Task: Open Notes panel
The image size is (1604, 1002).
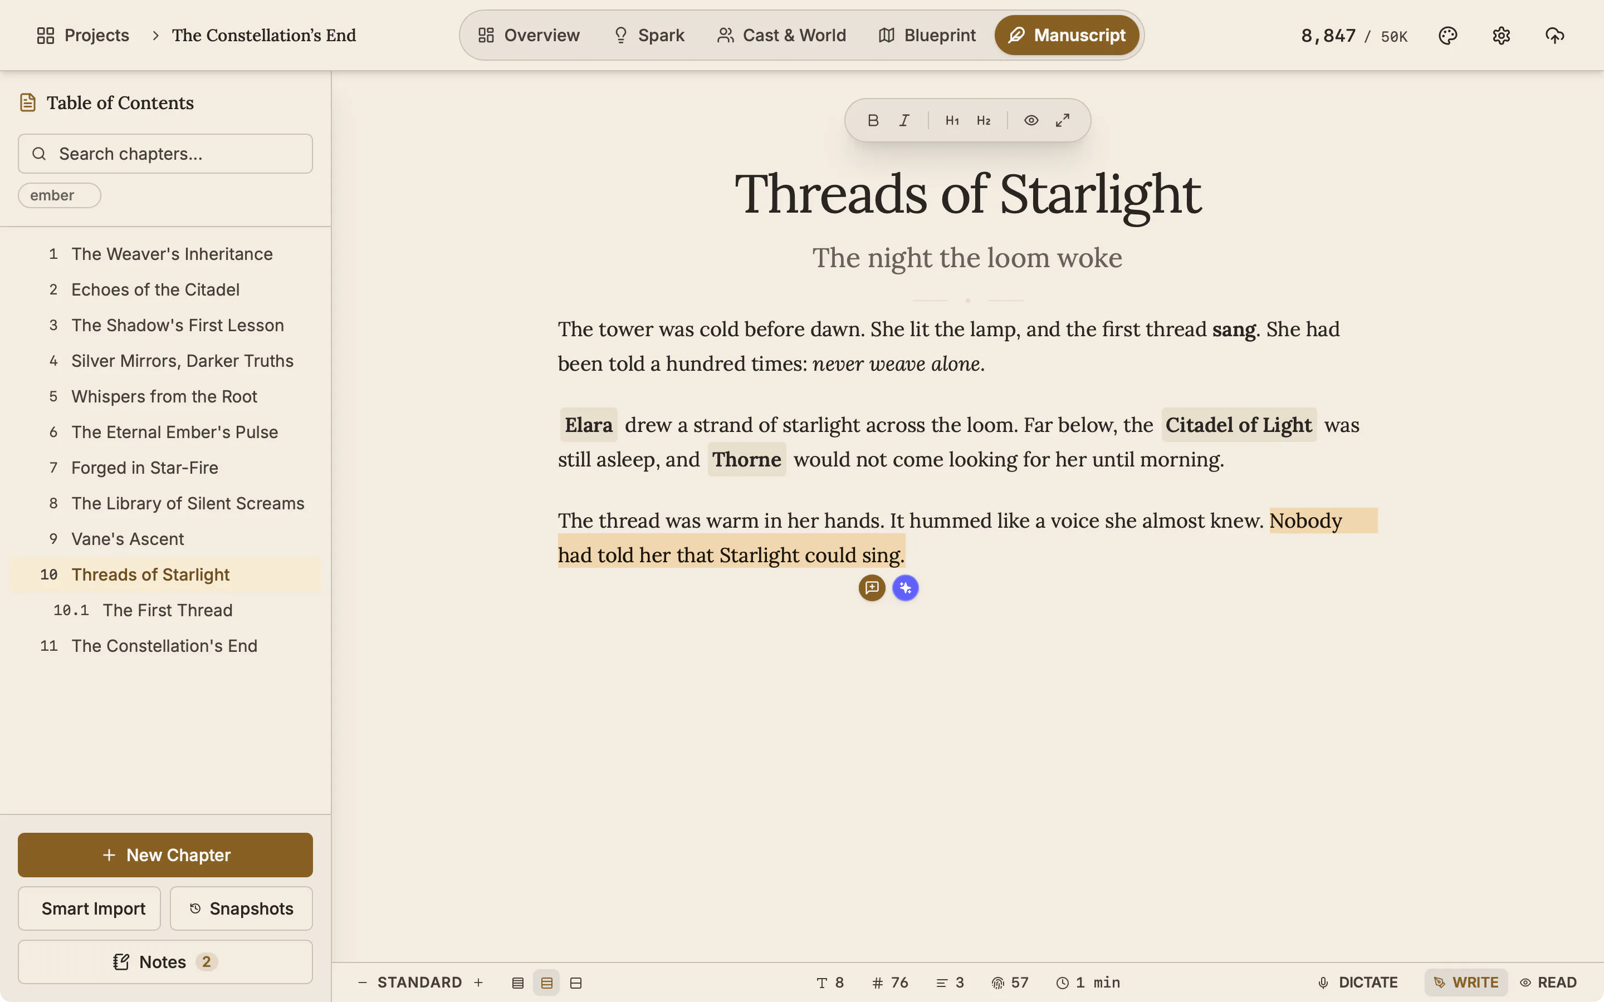Action: pyautogui.click(x=165, y=961)
